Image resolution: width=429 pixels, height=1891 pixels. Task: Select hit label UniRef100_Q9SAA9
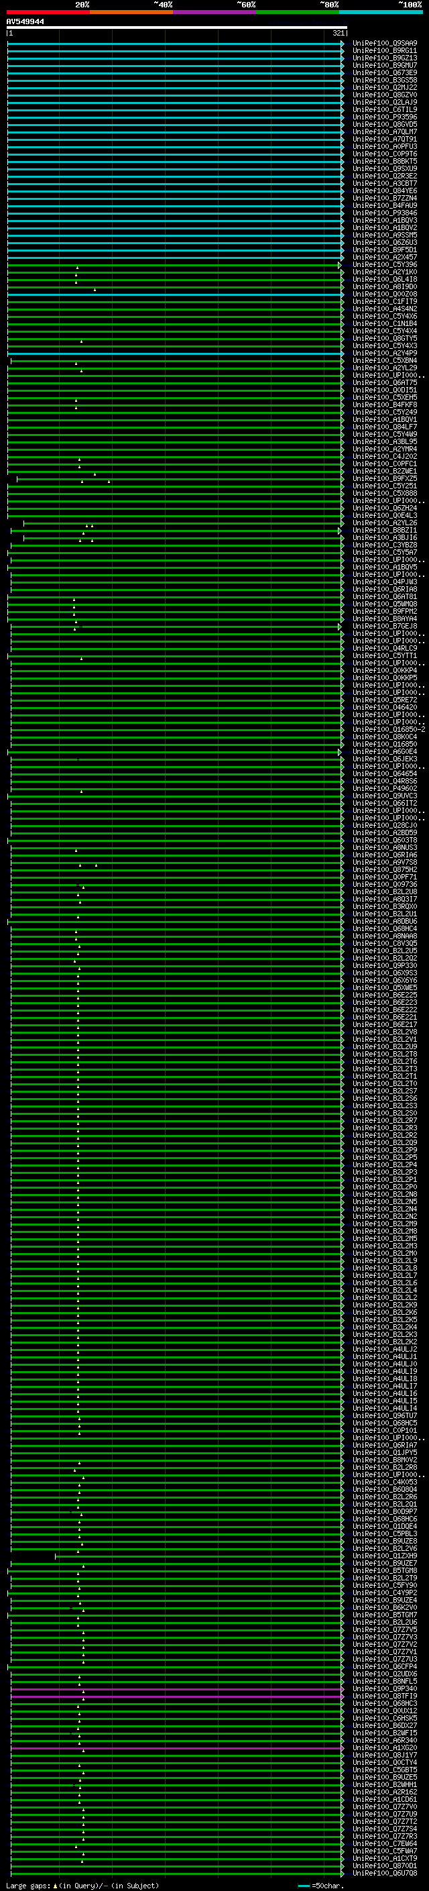[x=384, y=44]
